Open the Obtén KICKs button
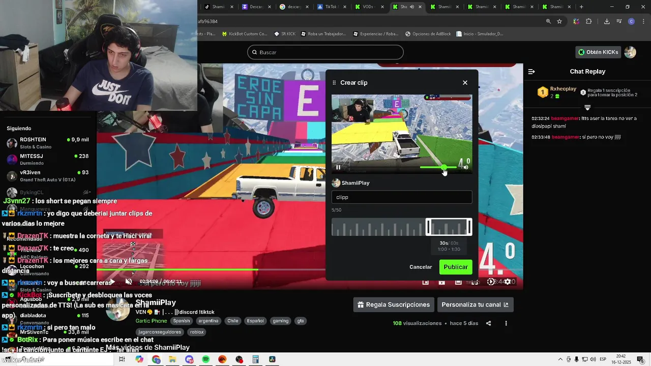Viewport: 651px width, 366px height. click(599, 52)
